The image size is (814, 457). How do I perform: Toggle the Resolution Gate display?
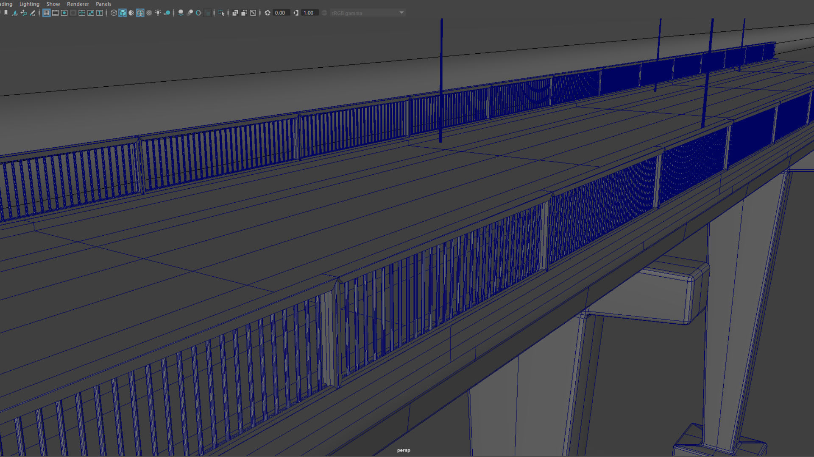(x=64, y=13)
